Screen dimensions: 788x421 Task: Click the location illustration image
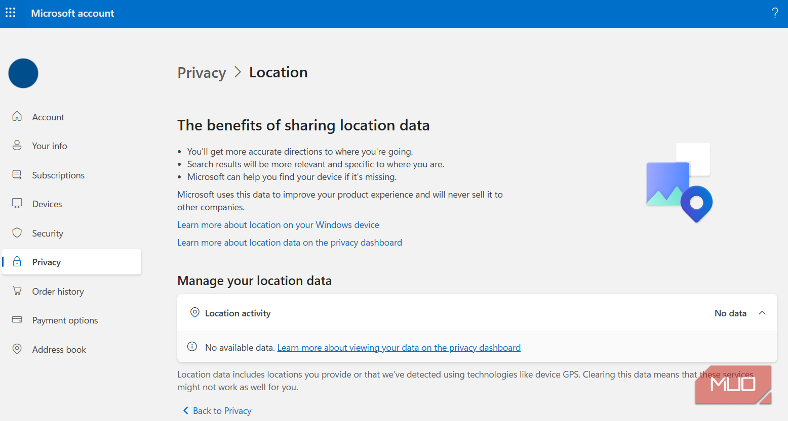(679, 183)
